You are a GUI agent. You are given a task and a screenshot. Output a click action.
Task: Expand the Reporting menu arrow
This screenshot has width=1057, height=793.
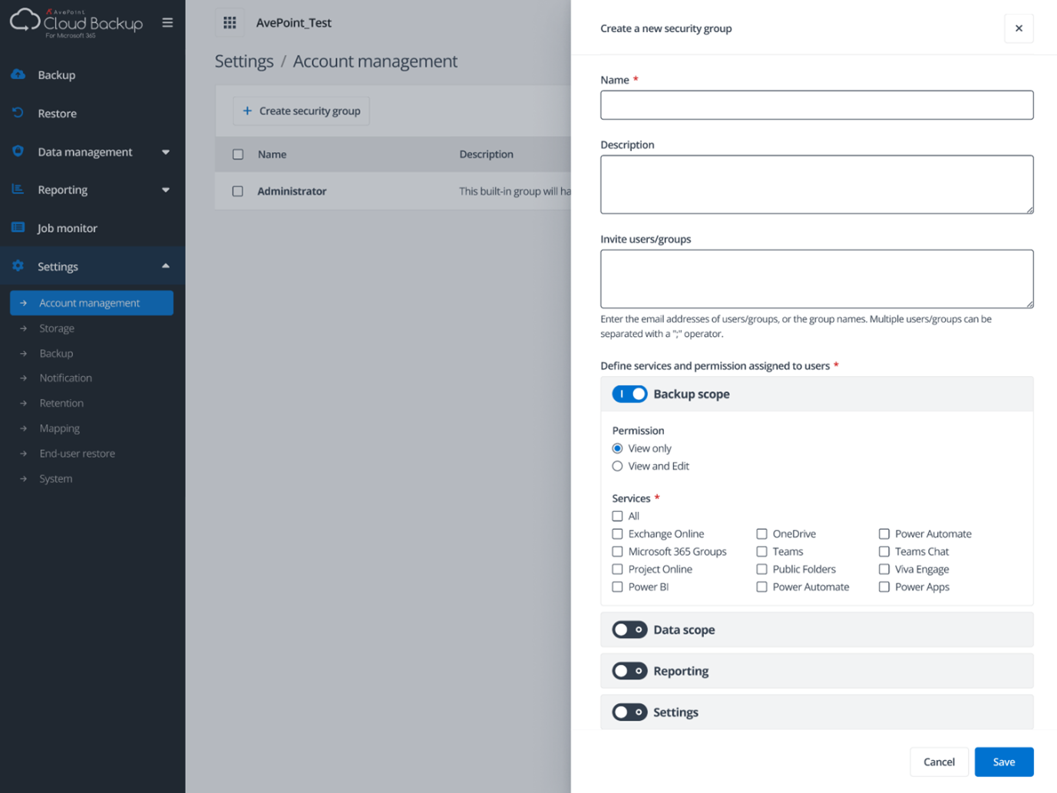pyautogui.click(x=166, y=190)
